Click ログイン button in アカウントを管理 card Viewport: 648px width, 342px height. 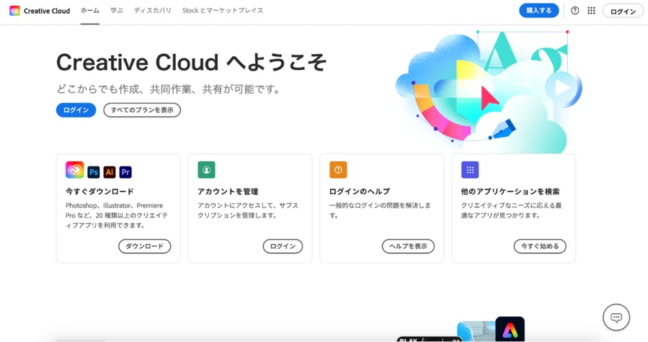click(283, 246)
